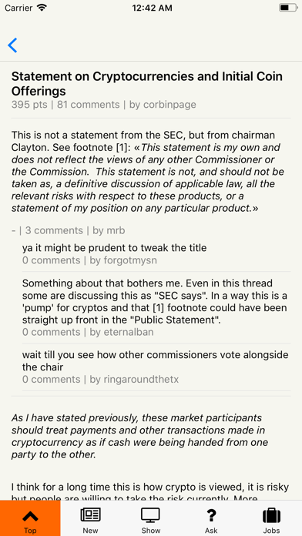Collapse the mrb comment thread via dash

point(13,231)
